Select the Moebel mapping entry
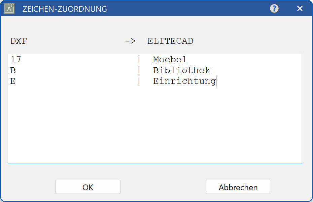 (x=170, y=59)
